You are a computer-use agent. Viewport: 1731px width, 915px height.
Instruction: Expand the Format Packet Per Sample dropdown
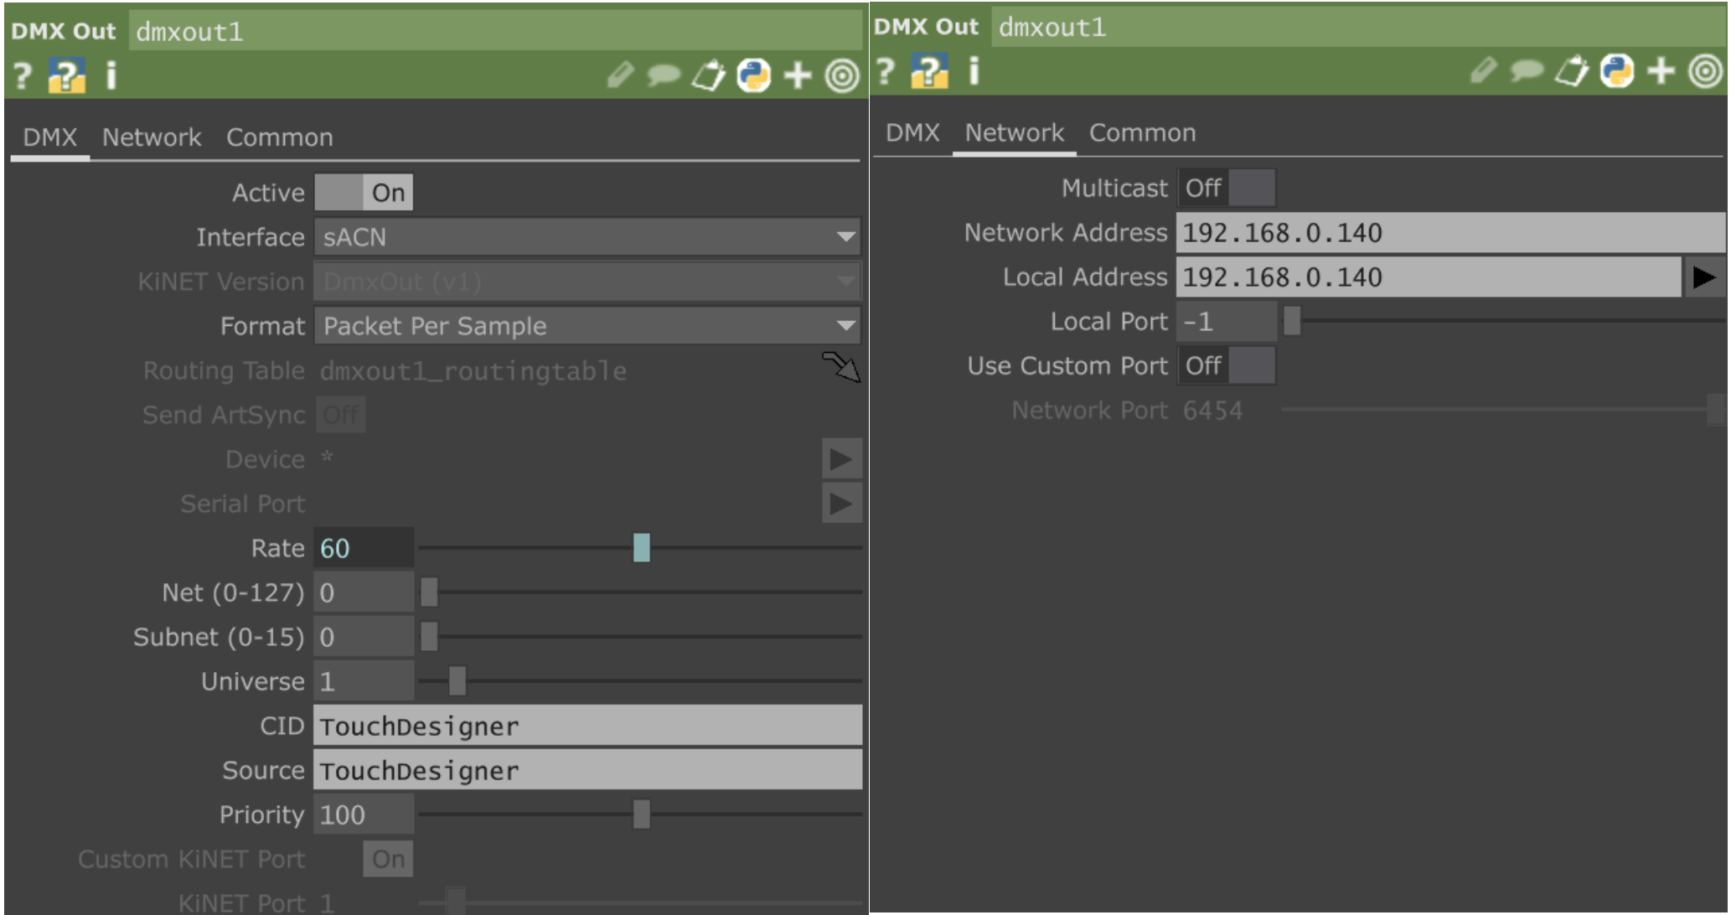[586, 326]
